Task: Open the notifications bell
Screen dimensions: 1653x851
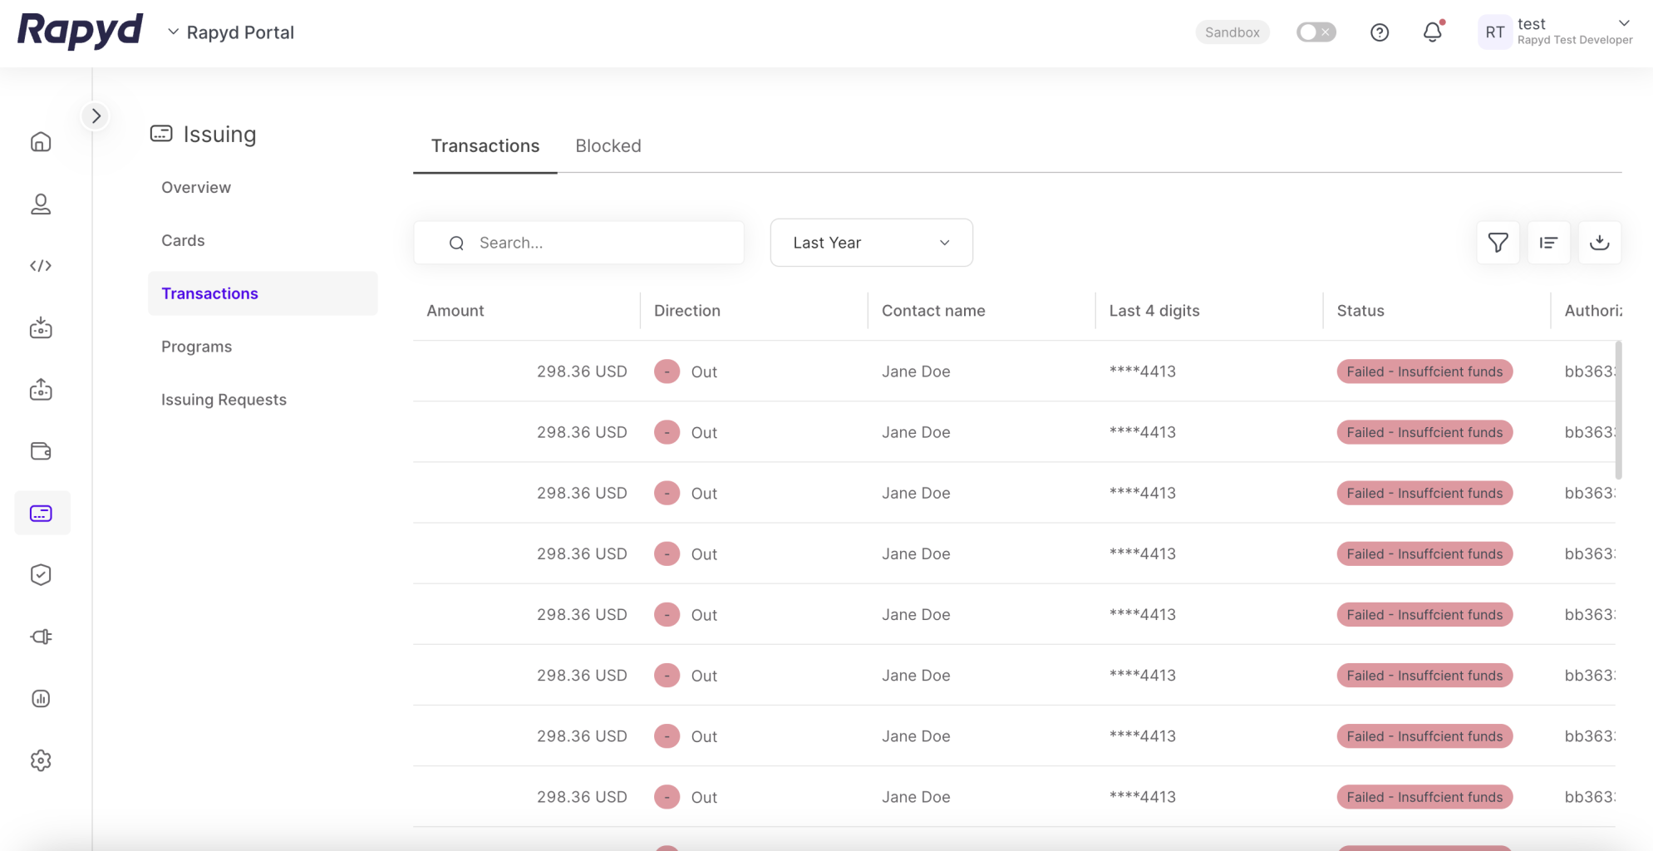Action: [1432, 32]
